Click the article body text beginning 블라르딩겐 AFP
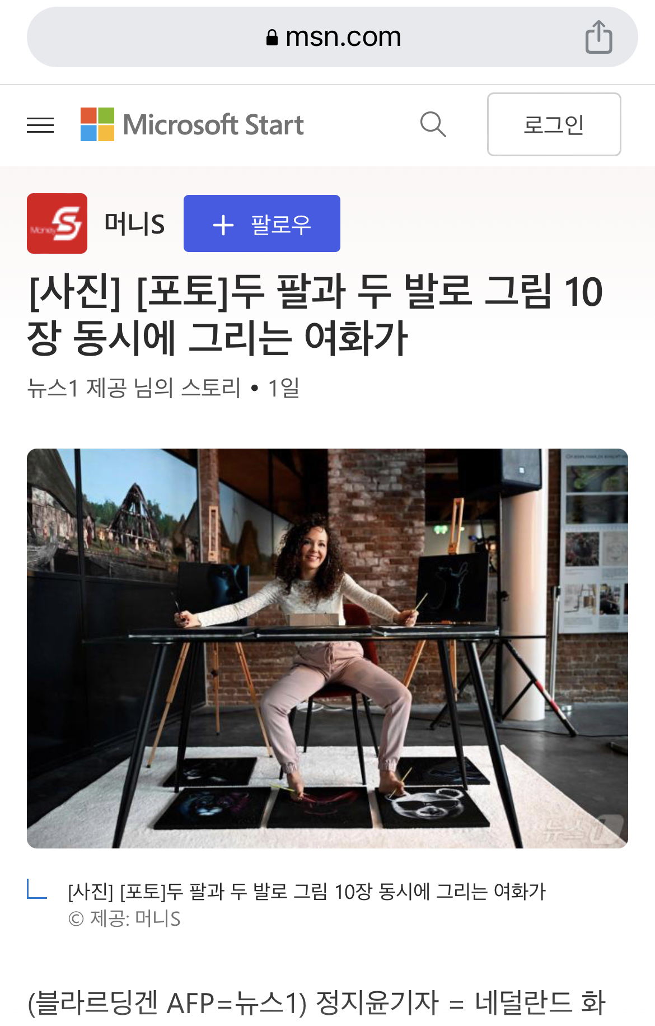The image size is (655, 1026). tap(317, 1003)
